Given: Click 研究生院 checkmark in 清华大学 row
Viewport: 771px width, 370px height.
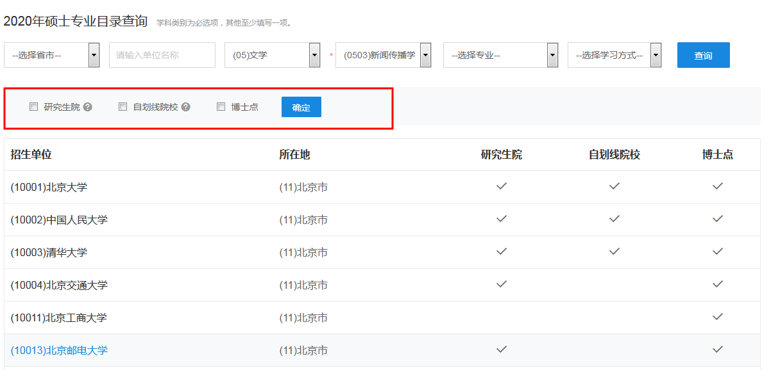Looking at the screenshot, I should [502, 251].
